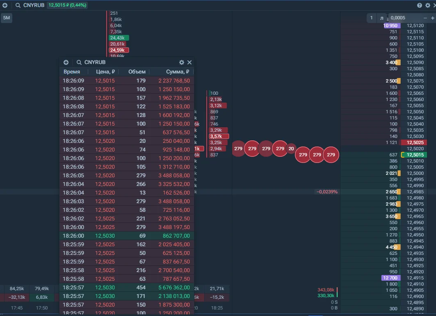Open main window settings gear in top bar
This screenshot has height=316, width=436.
pos(428,5)
